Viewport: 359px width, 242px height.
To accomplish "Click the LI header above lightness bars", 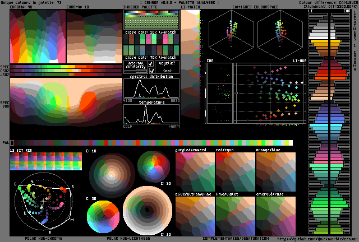I will [310, 11].
